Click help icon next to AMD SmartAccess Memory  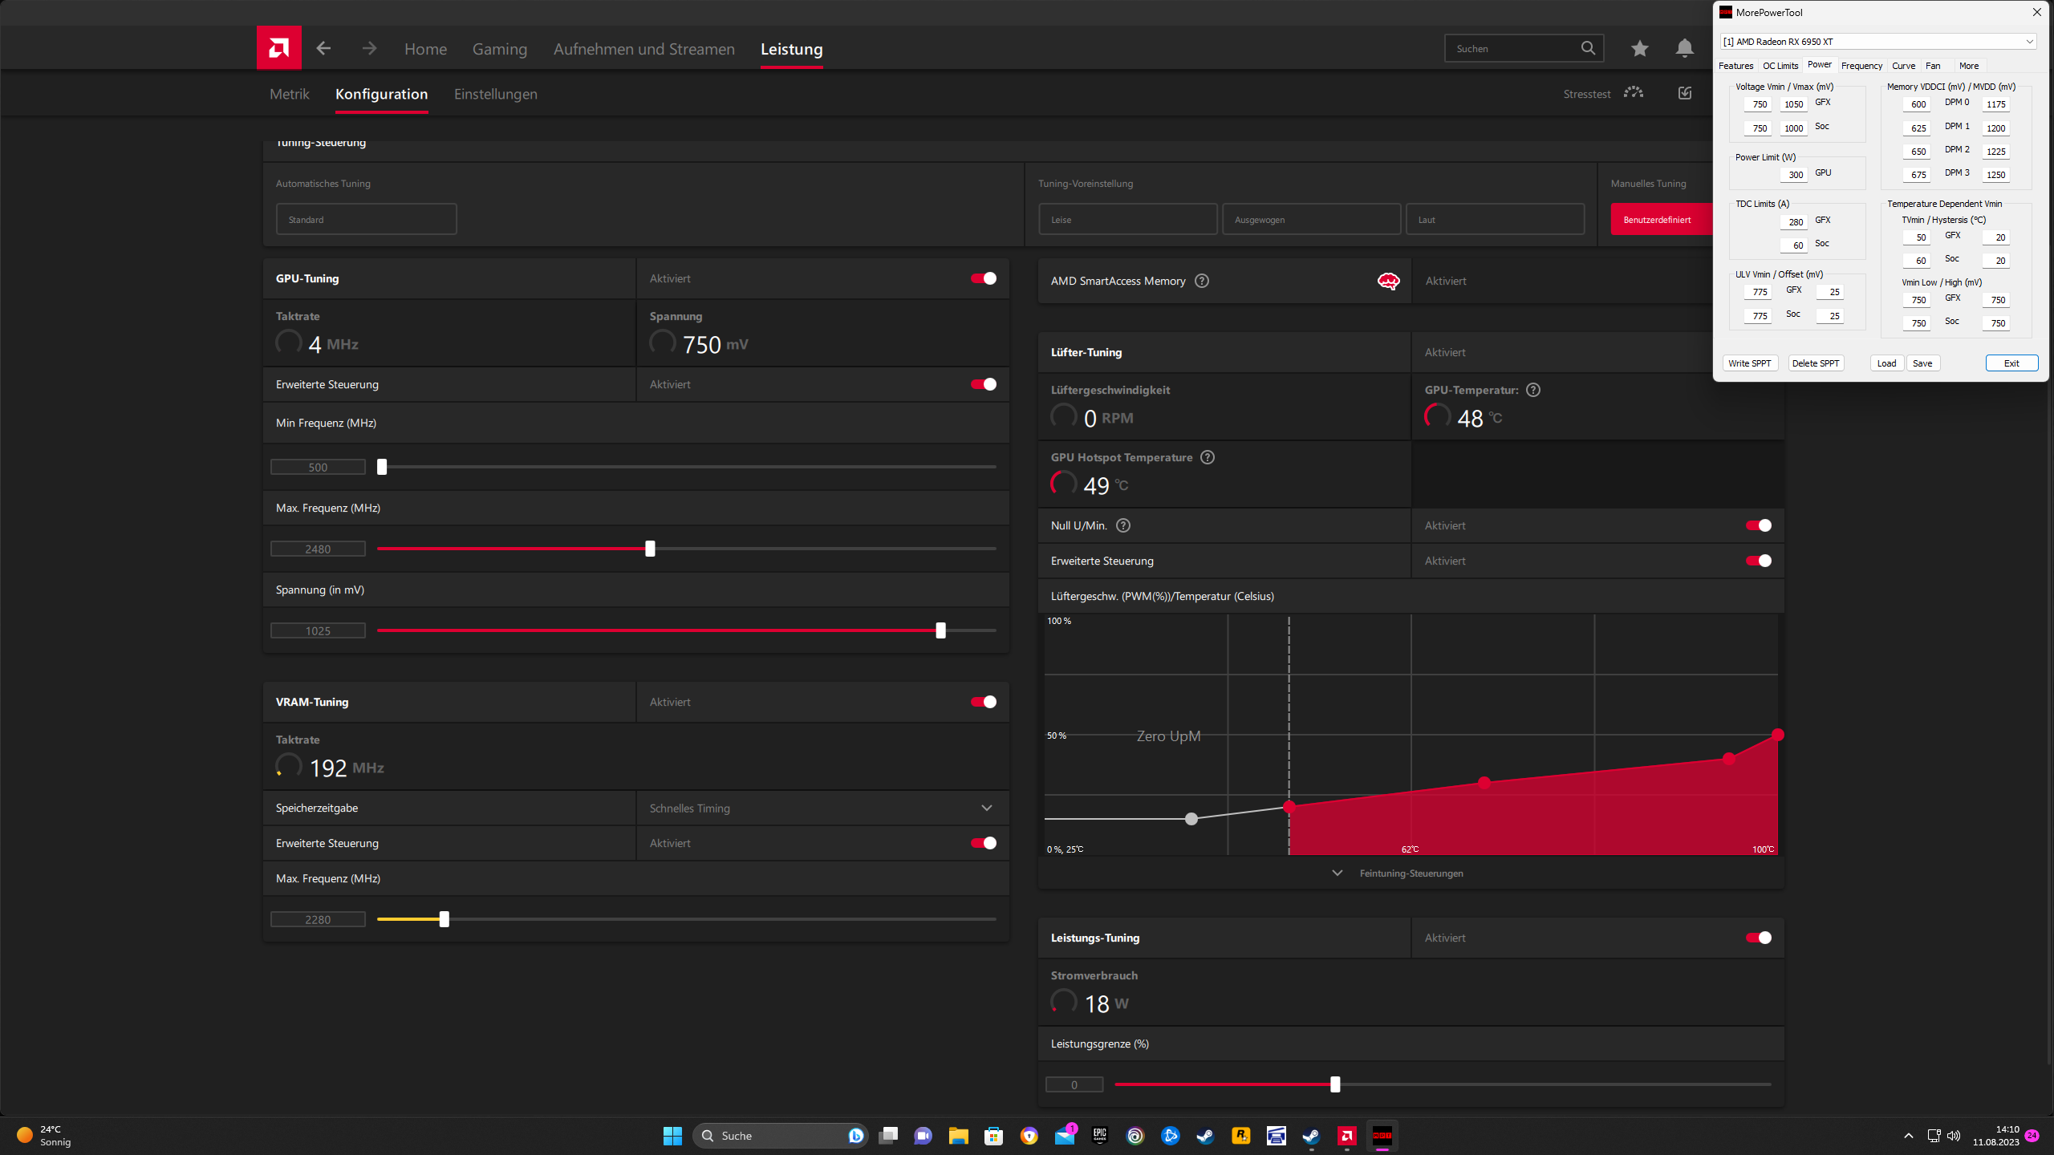1201,281
